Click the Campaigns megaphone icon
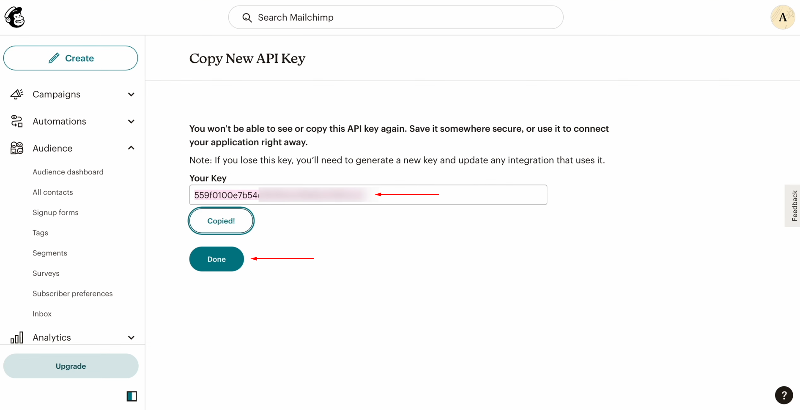800x410 pixels. tap(17, 94)
